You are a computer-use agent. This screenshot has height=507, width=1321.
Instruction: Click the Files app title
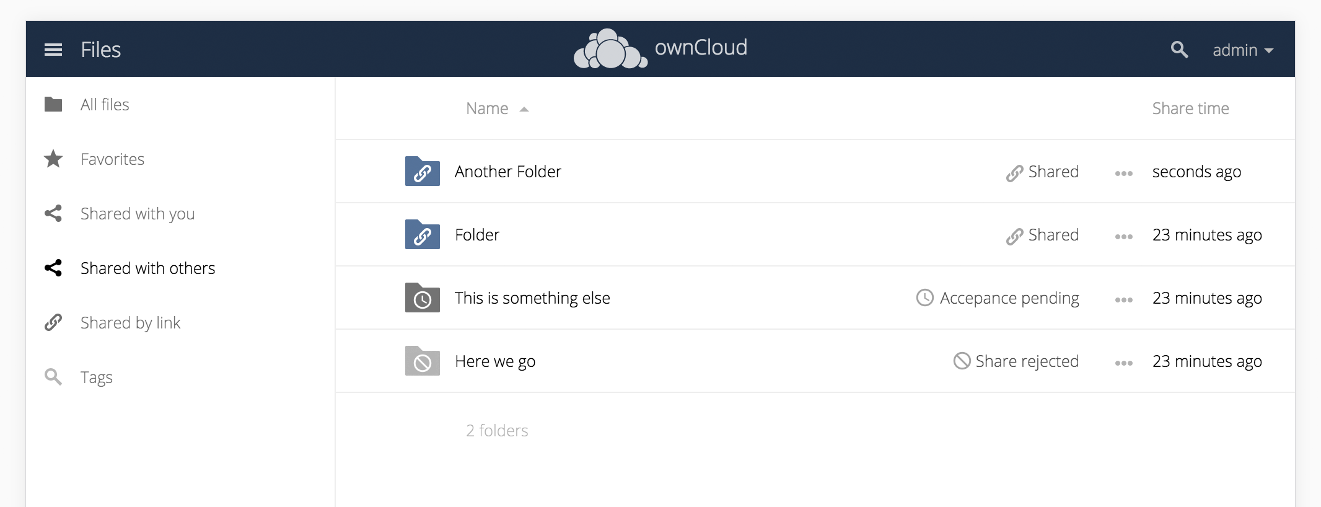(x=100, y=50)
